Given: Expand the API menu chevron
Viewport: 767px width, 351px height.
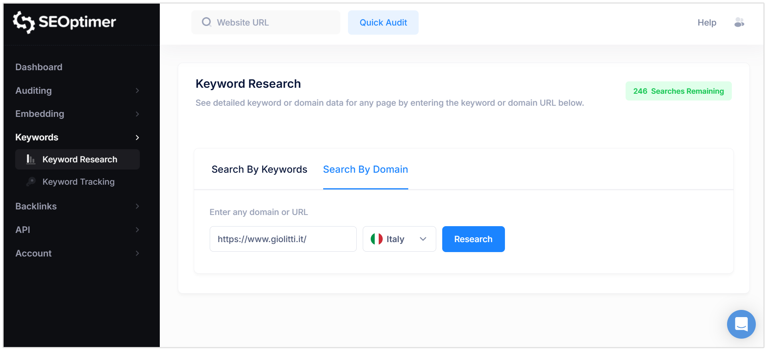Looking at the screenshot, I should pos(137,230).
